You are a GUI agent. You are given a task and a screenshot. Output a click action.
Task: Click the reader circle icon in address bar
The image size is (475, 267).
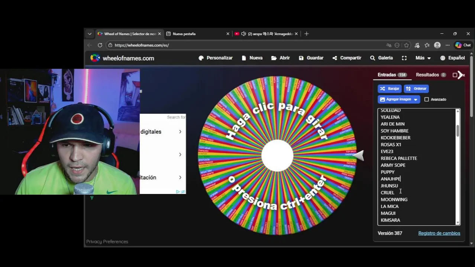pyautogui.click(x=397, y=45)
